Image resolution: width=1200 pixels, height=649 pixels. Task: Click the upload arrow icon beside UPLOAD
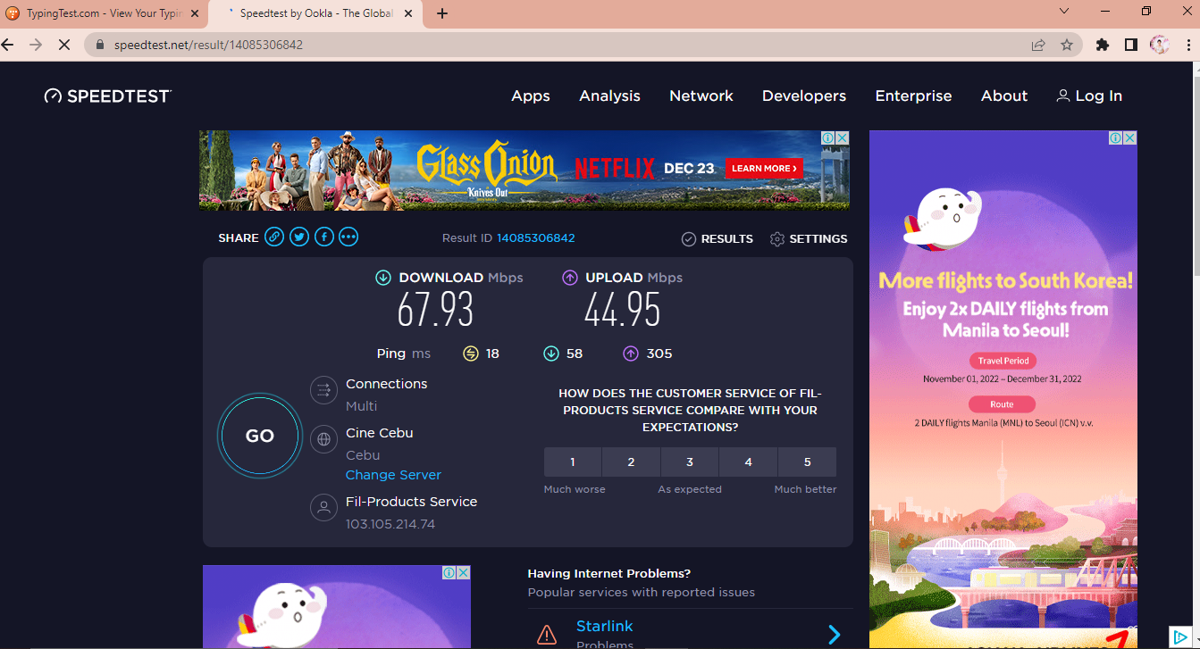click(570, 278)
